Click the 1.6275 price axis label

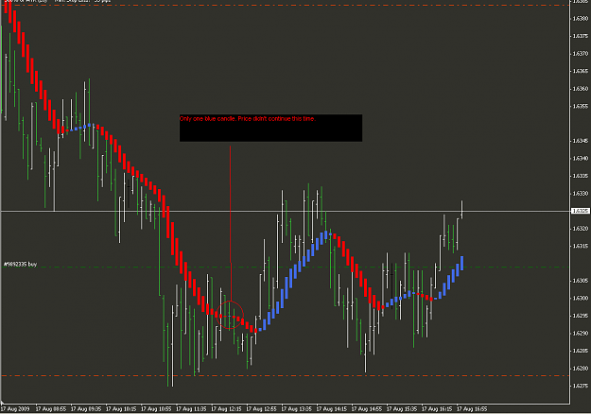(581, 386)
